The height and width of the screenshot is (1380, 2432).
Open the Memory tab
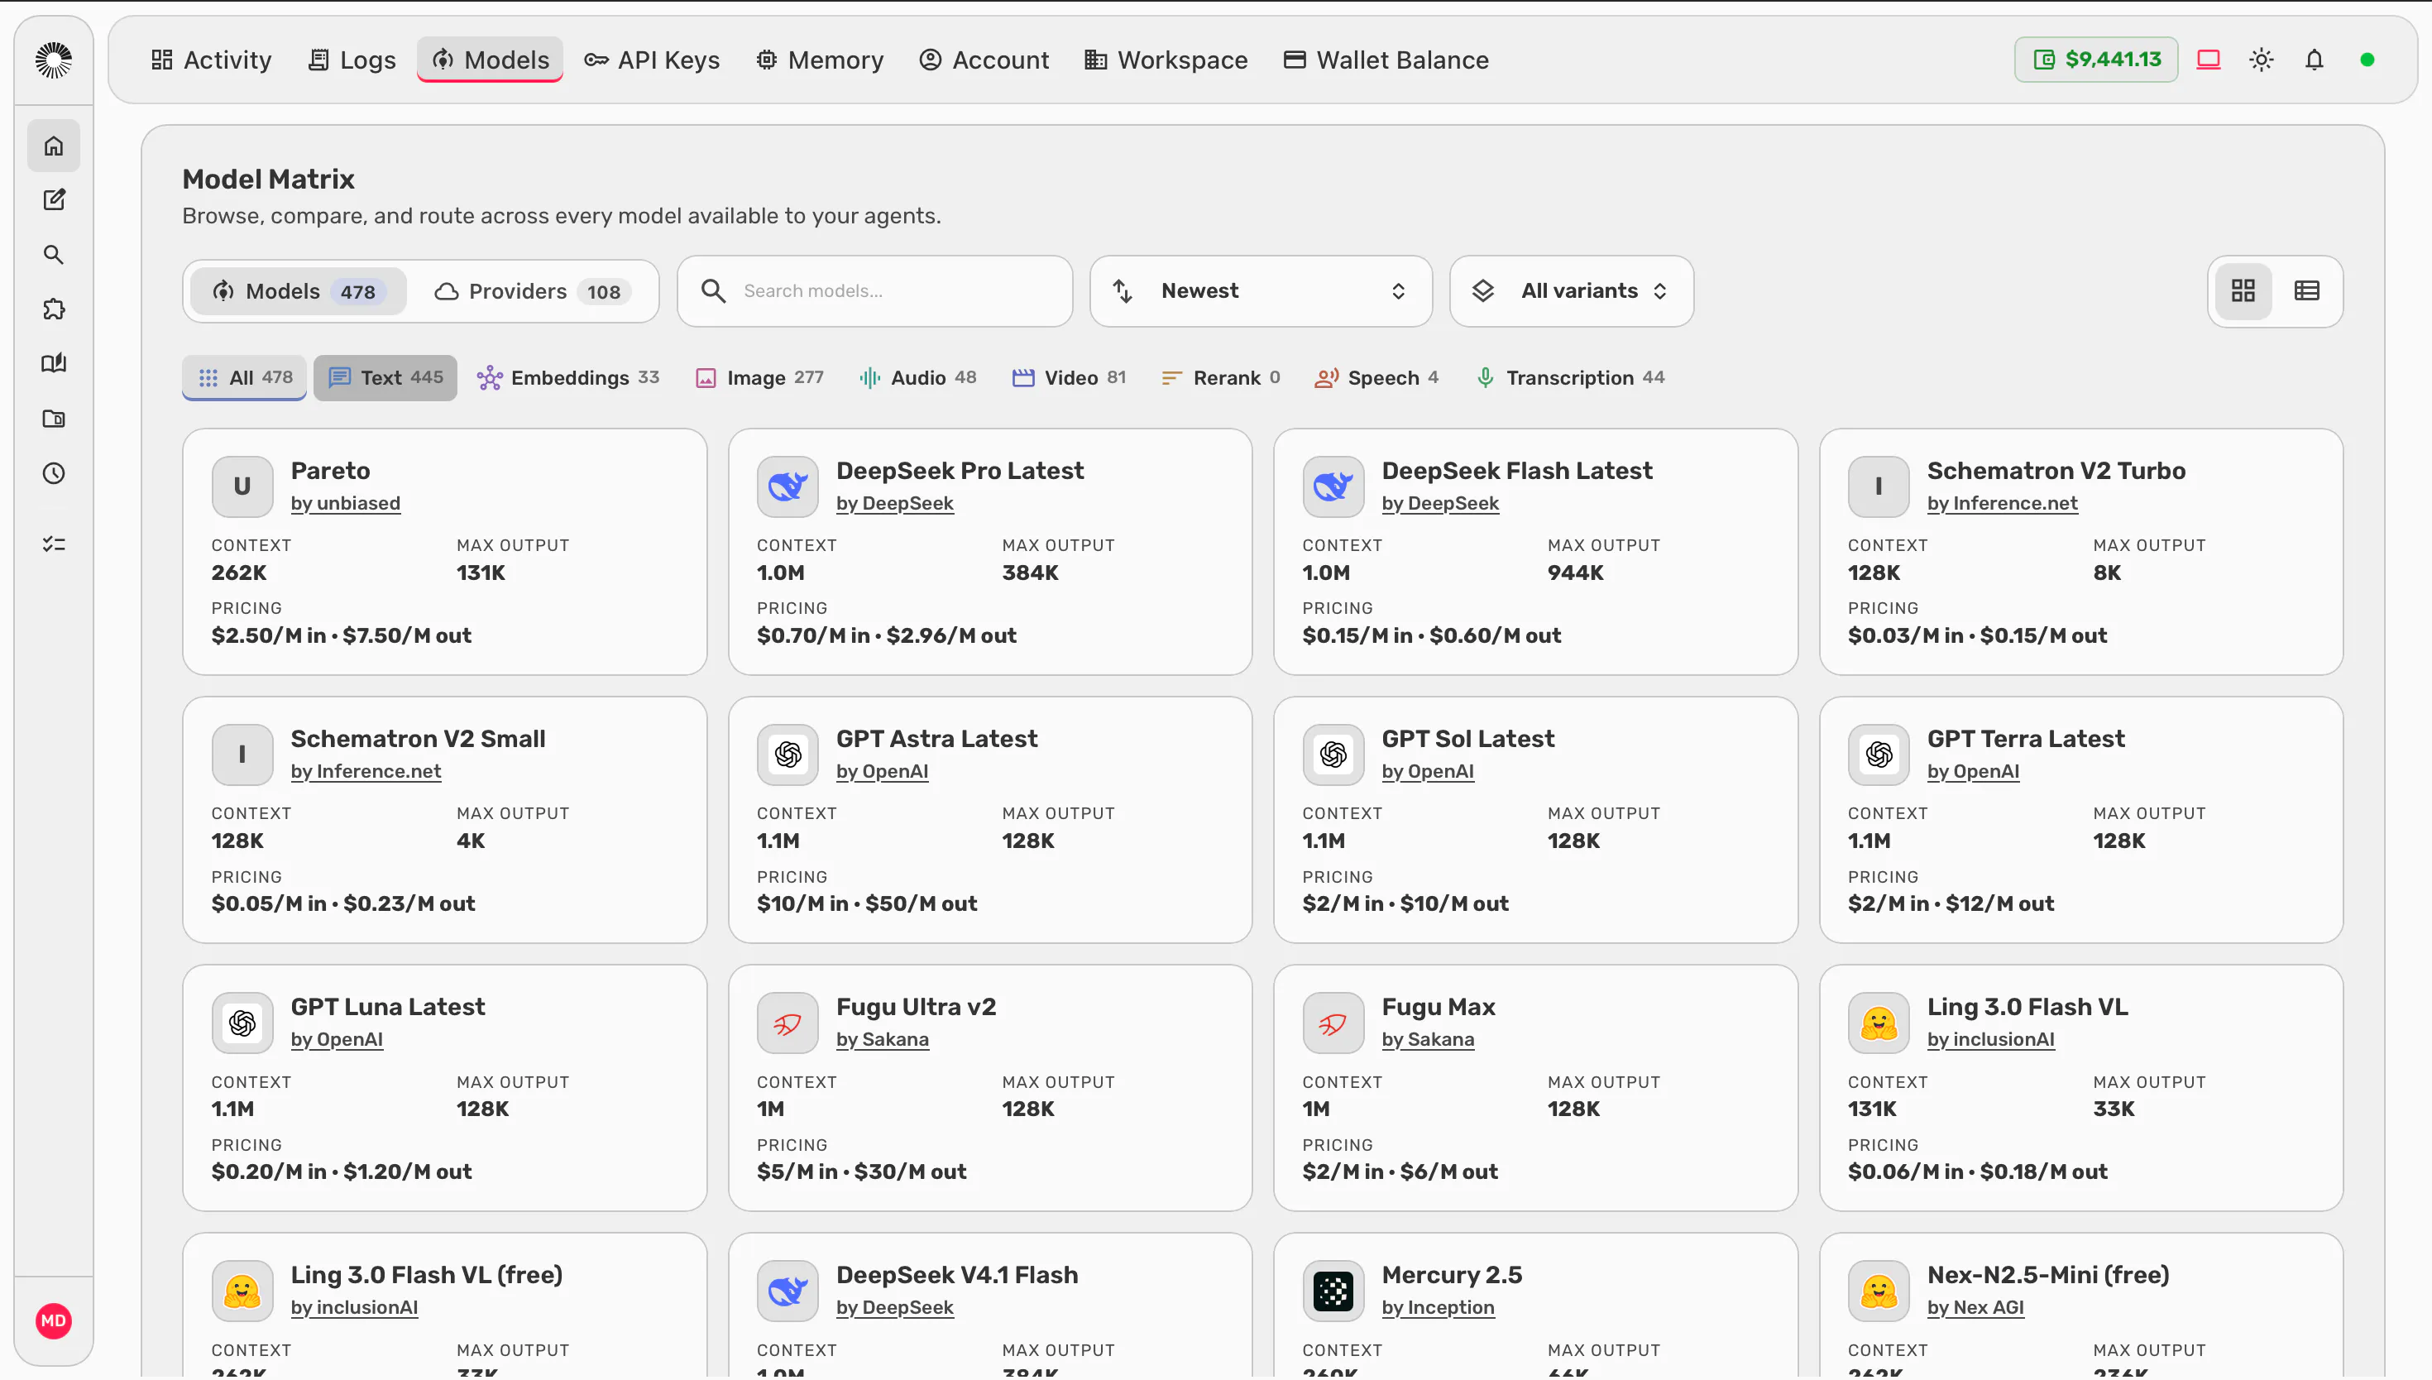820,60
